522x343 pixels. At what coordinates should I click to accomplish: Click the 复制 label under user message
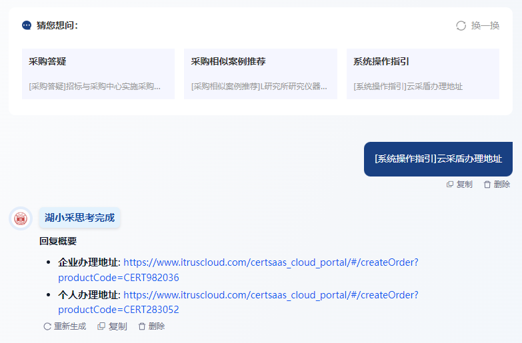tap(464, 184)
